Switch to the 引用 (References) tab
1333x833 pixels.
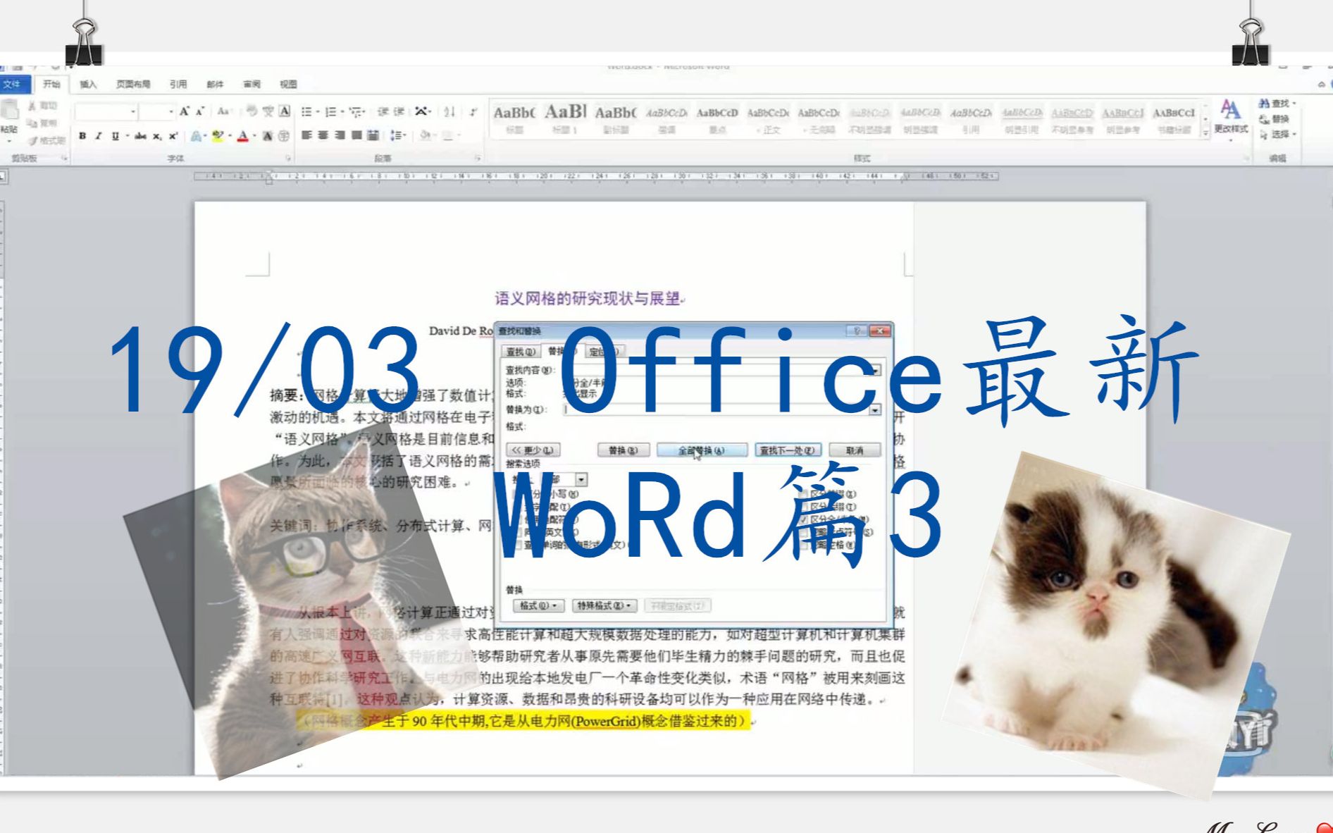pyautogui.click(x=178, y=84)
